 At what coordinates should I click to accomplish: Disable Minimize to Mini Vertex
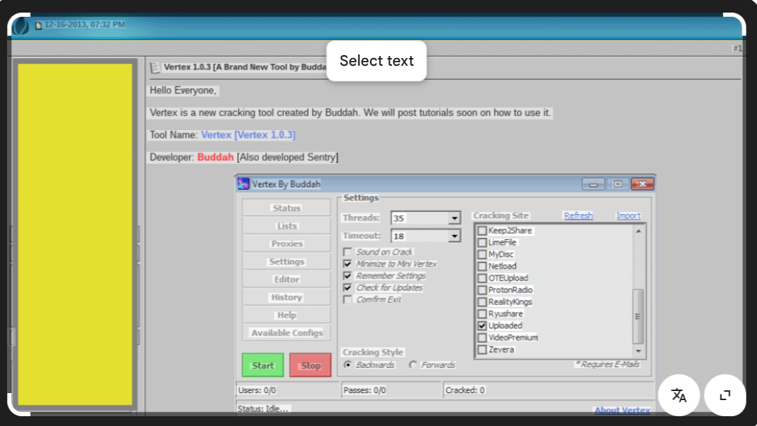click(347, 264)
